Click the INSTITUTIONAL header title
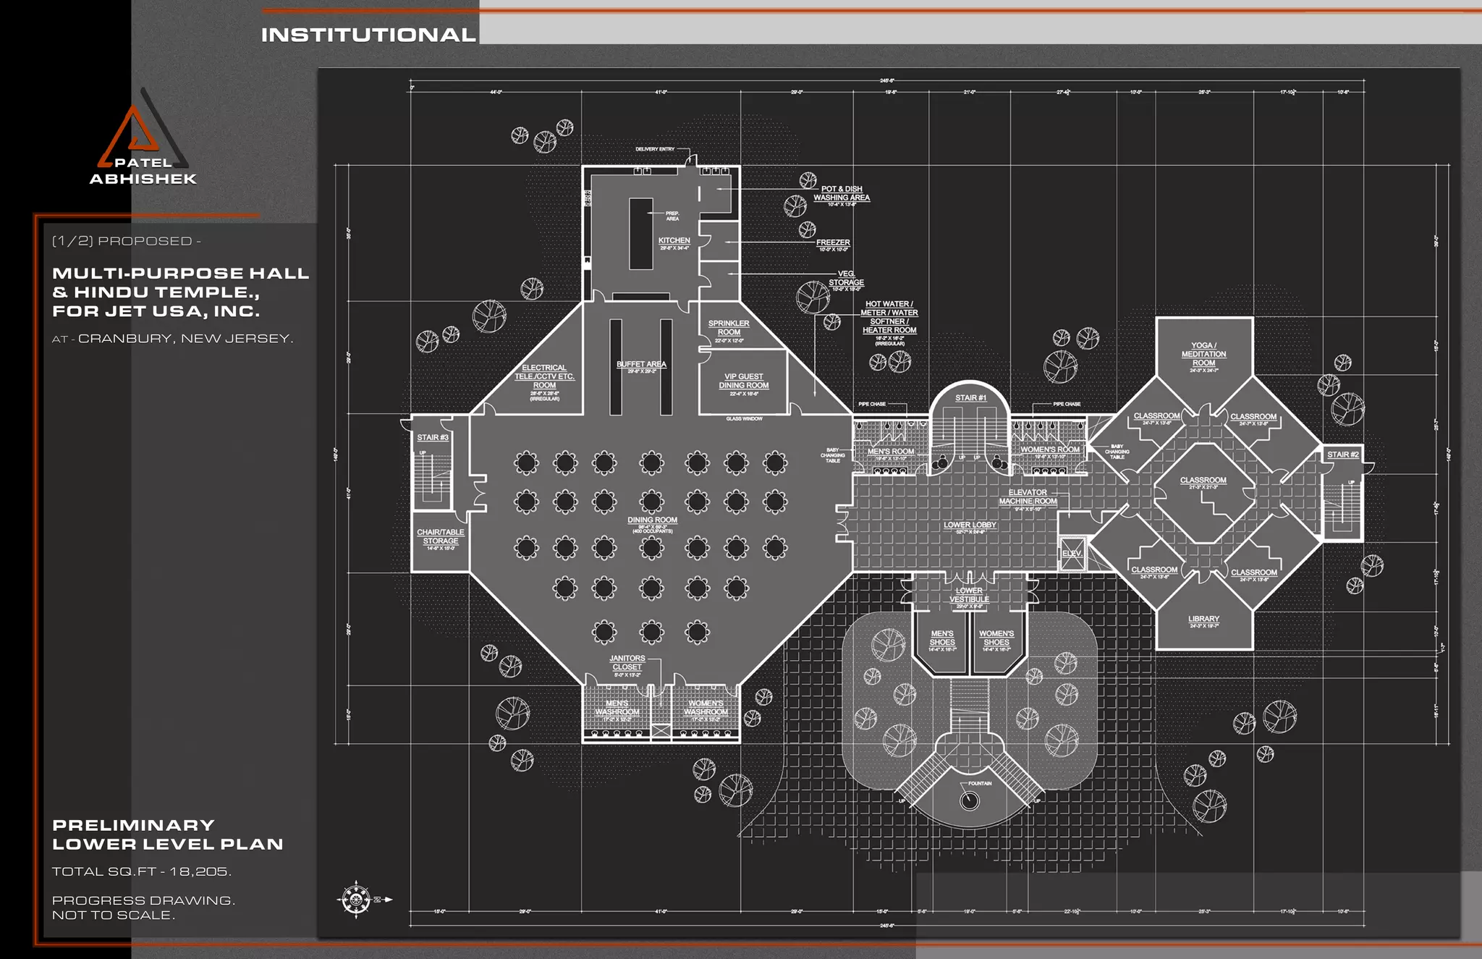The width and height of the screenshot is (1482, 959). [x=368, y=35]
